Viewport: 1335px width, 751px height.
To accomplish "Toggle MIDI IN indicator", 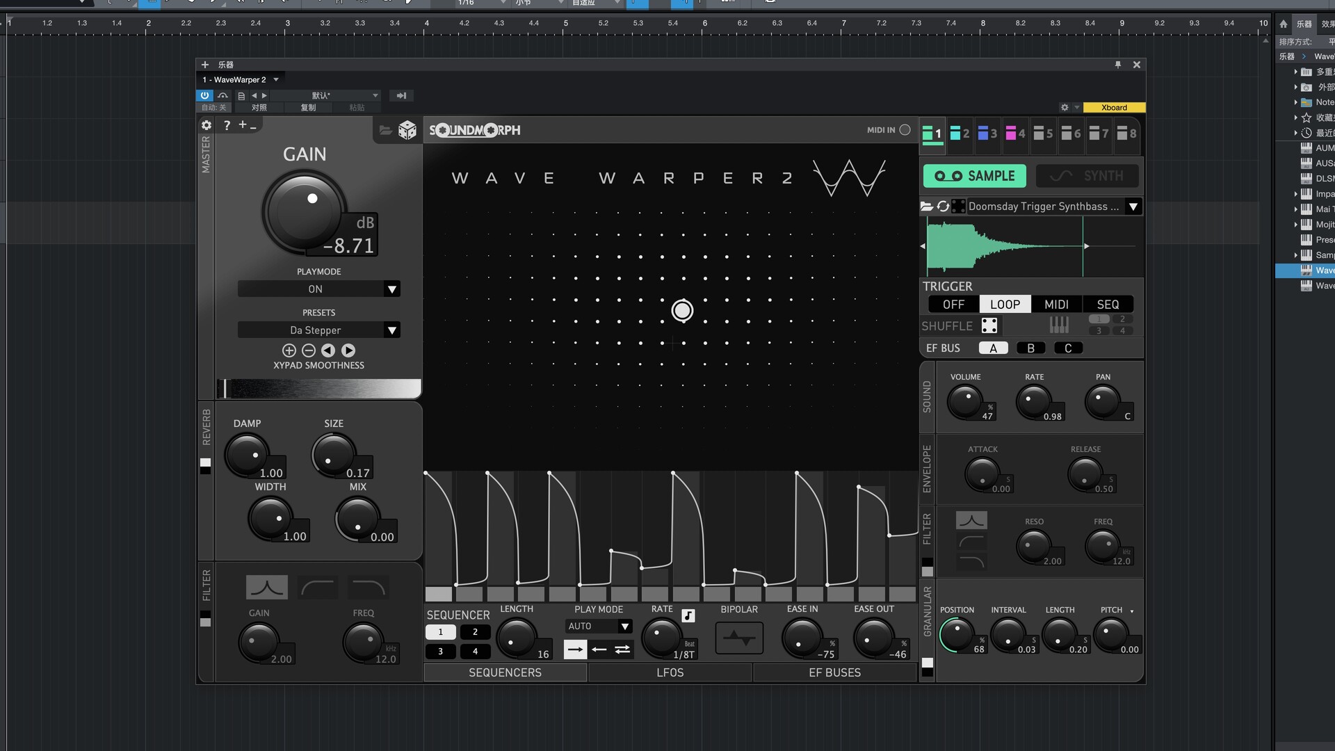I will (905, 130).
